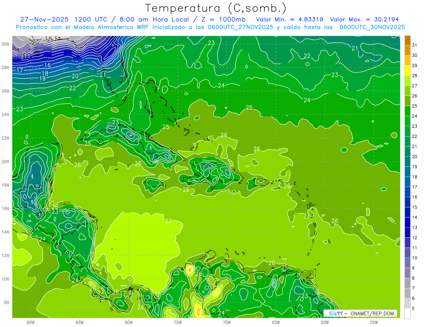
Task: Click the yellow color bar segment between 28 and 29
Action: click(x=407, y=71)
